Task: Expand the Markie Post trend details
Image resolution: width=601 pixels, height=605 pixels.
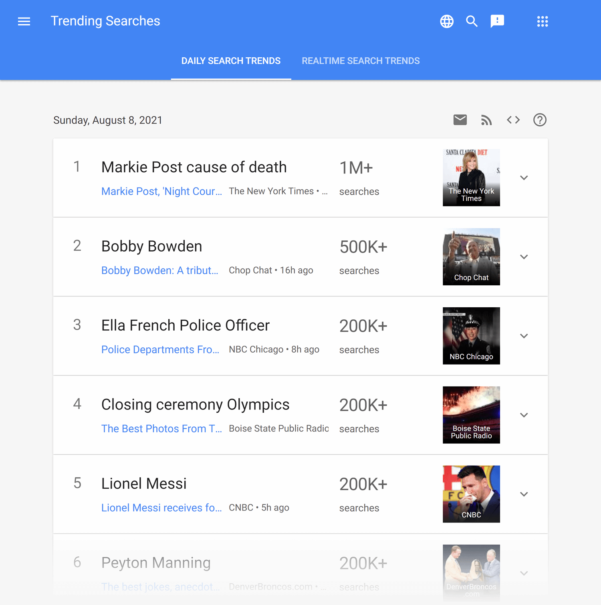Action: tap(524, 177)
